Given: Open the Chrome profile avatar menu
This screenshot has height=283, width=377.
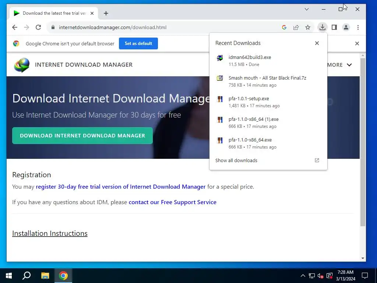Looking at the screenshot, I should point(346,27).
